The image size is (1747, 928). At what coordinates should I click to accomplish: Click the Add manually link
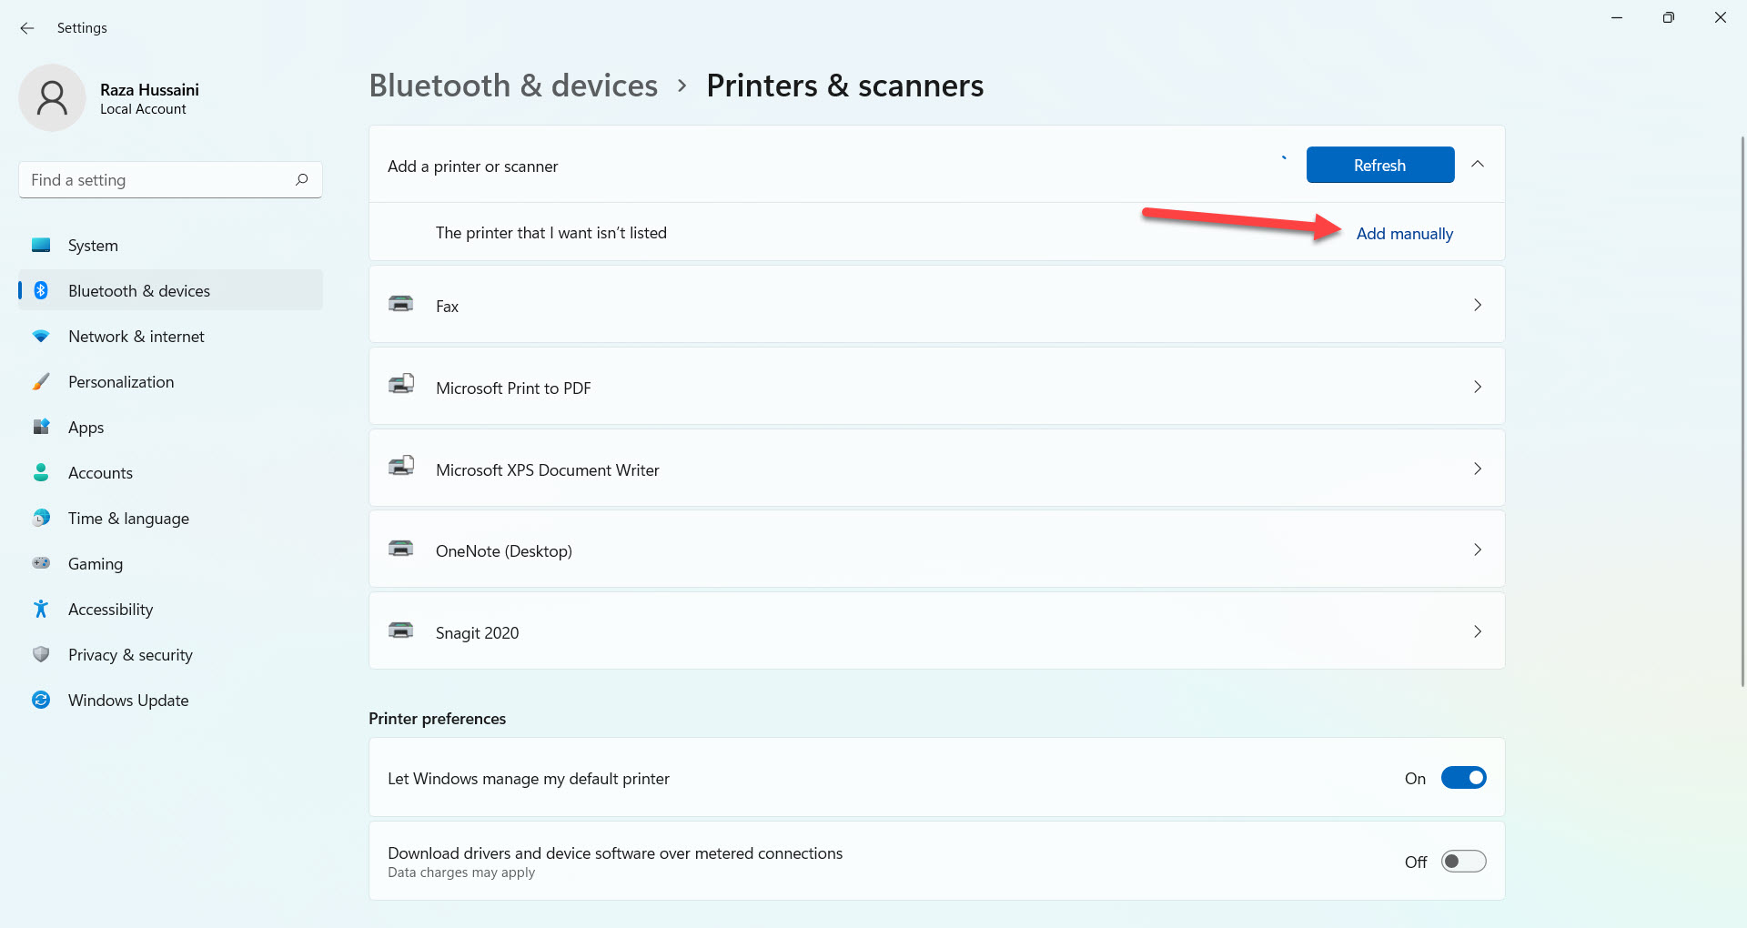[x=1404, y=234]
